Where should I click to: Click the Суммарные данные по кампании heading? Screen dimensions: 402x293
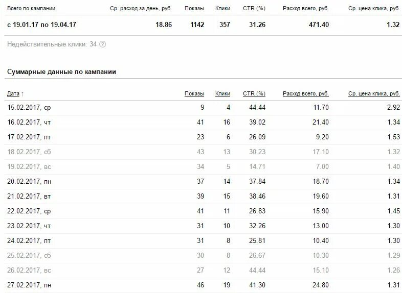tap(61, 72)
